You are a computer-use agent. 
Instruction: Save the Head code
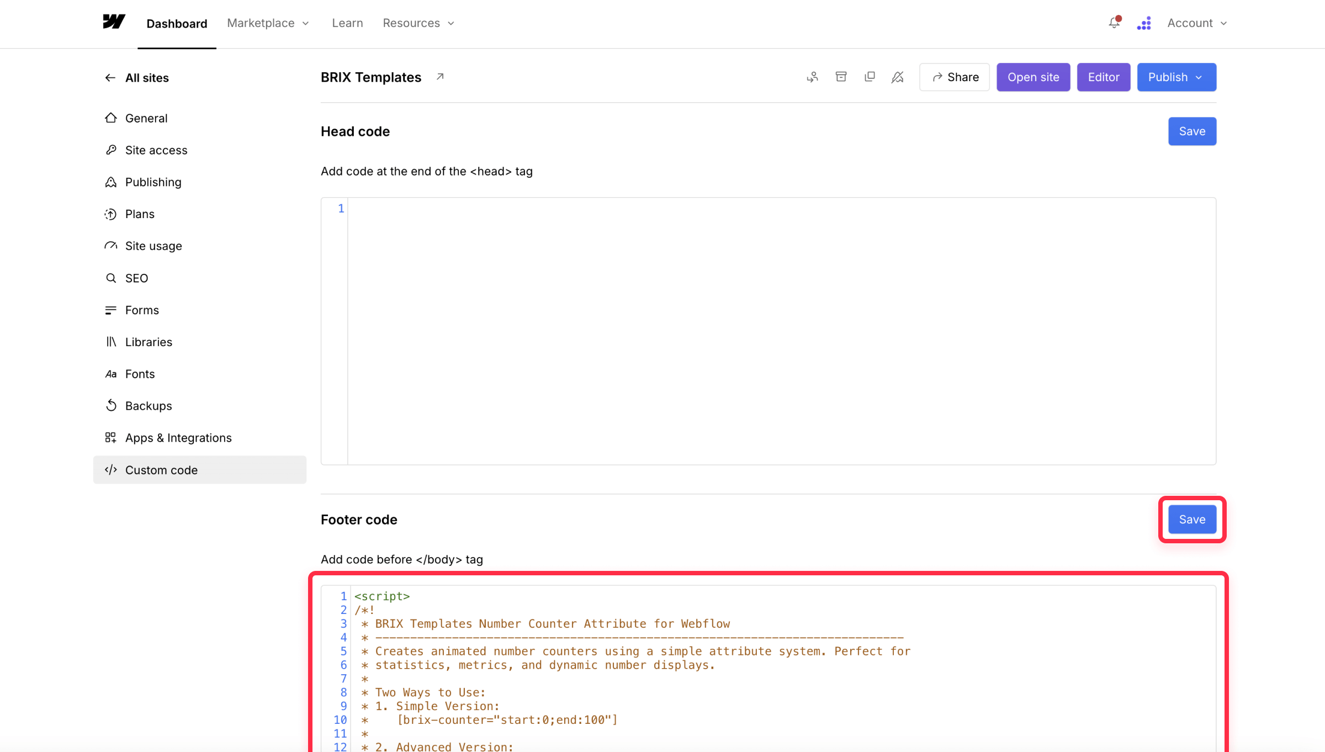tap(1192, 131)
